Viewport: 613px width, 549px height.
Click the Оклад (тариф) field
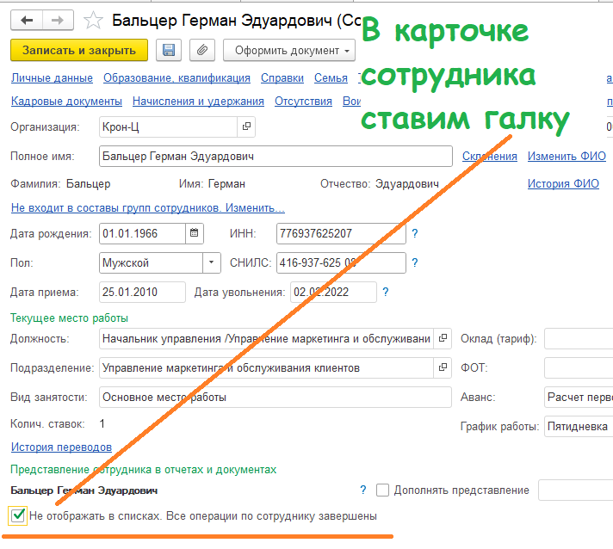(579, 338)
